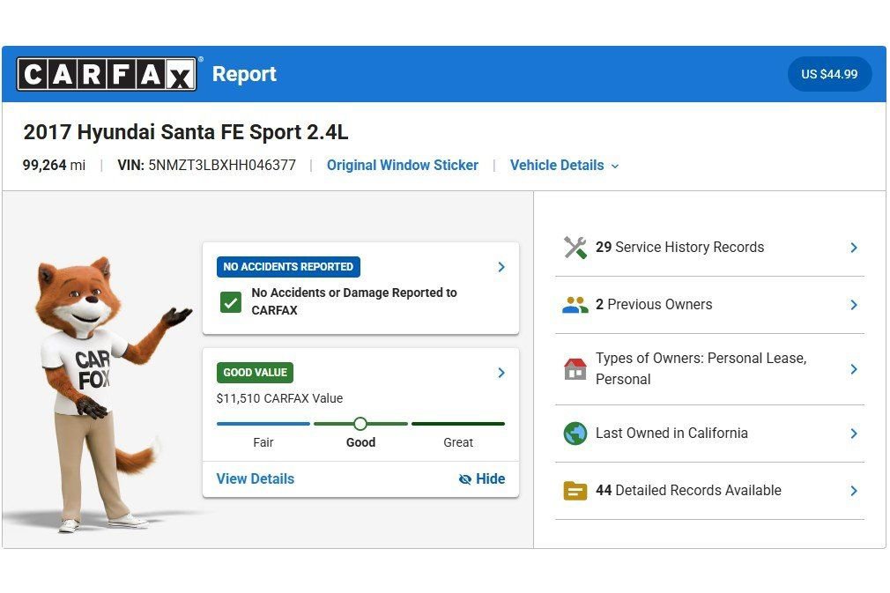Open the Original Window Sticker link
890x593 pixels.
pos(403,165)
